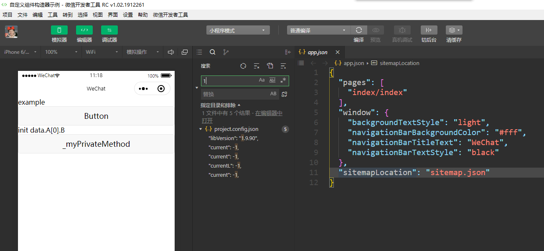This screenshot has height=251, width=544.
Task: Click the editor outline list icon
Action: 300,63
